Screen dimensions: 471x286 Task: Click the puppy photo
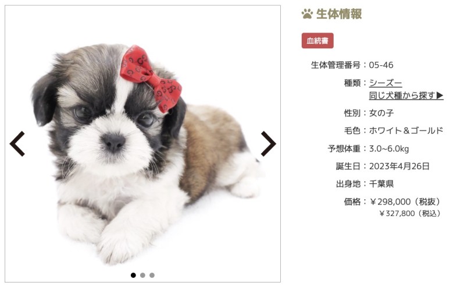click(x=142, y=144)
